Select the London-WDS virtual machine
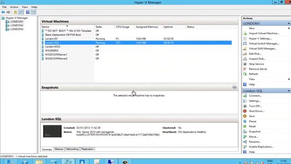Image resolution: width=291 pixels, height=164 pixels. (53, 46)
